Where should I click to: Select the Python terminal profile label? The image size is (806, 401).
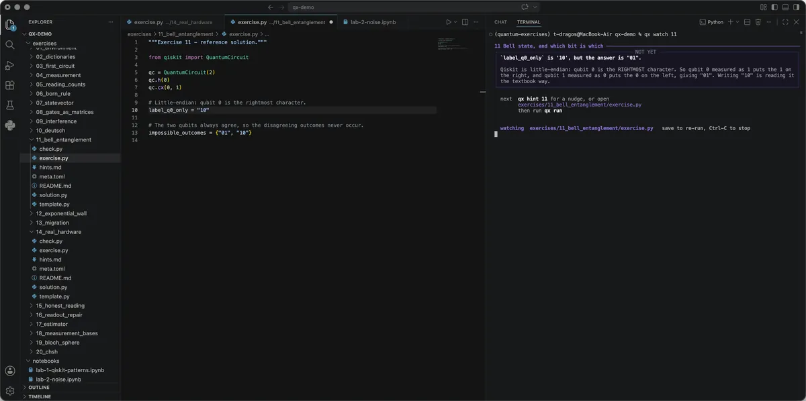coord(711,22)
